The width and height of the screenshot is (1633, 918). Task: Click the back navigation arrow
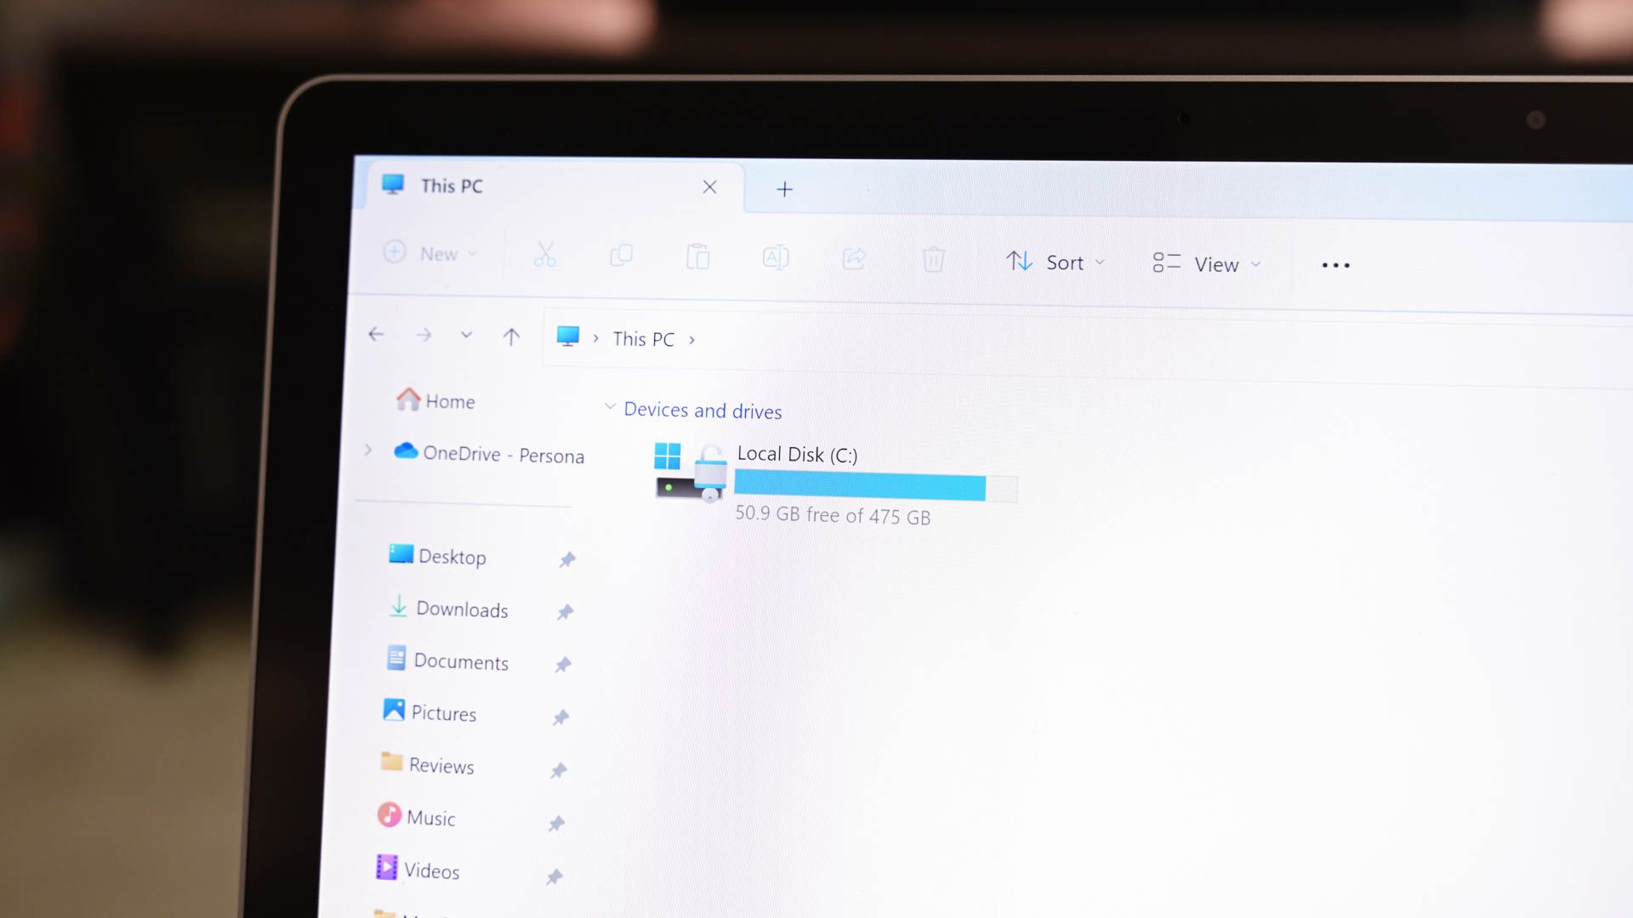click(x=377, y=334)
